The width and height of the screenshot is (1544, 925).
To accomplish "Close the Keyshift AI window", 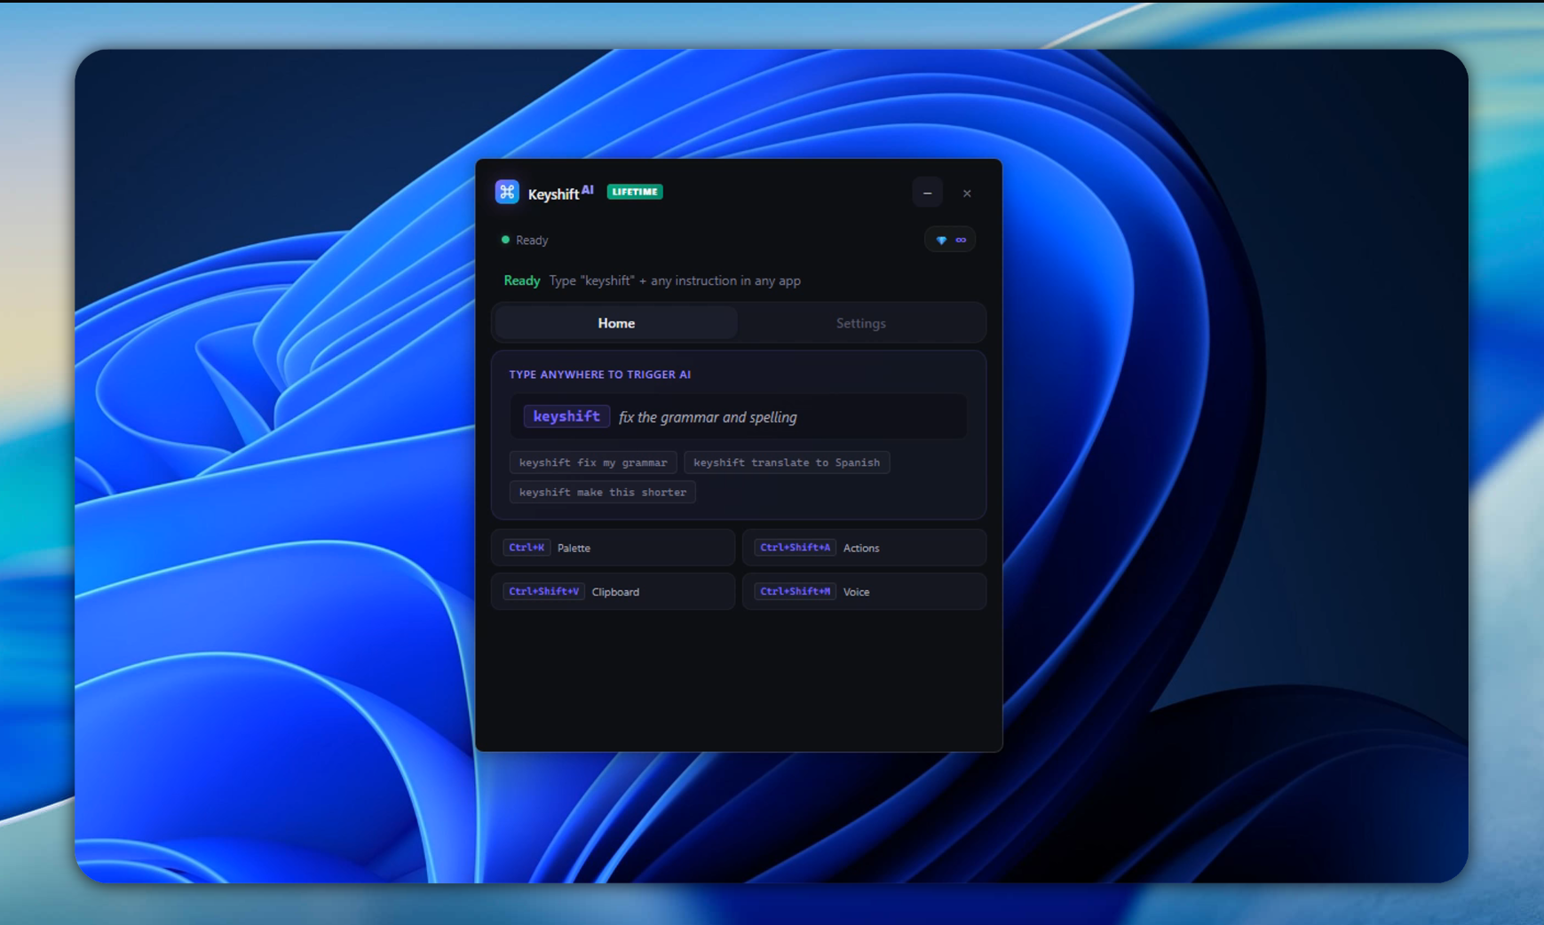I will [x=967, y=193].
